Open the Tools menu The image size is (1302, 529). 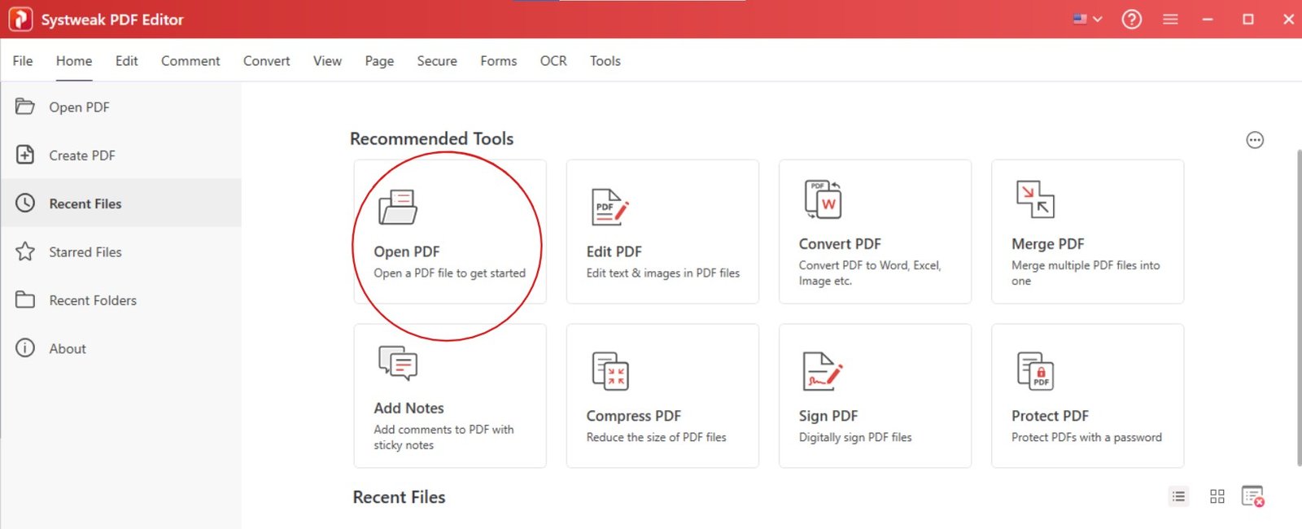(x=605, y=60)
